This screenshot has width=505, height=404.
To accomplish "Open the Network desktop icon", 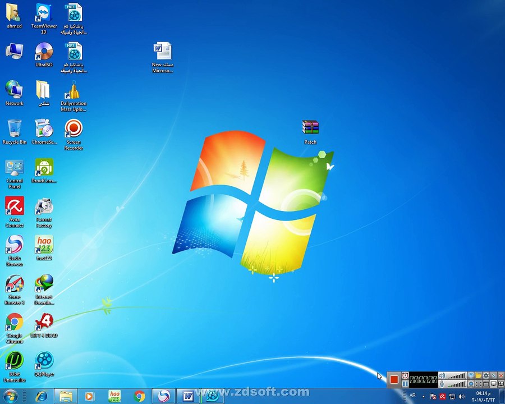I will point(14,93).
